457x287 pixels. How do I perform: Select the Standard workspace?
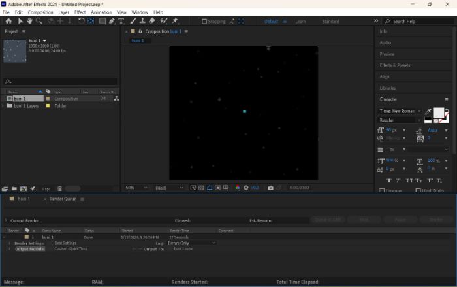[x=330, y=22]
